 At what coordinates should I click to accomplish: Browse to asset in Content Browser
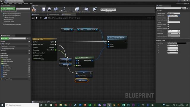click(49, 10)
